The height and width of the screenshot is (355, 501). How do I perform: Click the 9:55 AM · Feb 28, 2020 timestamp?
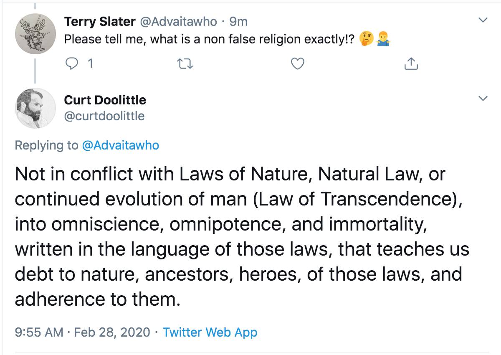point(82,332)
